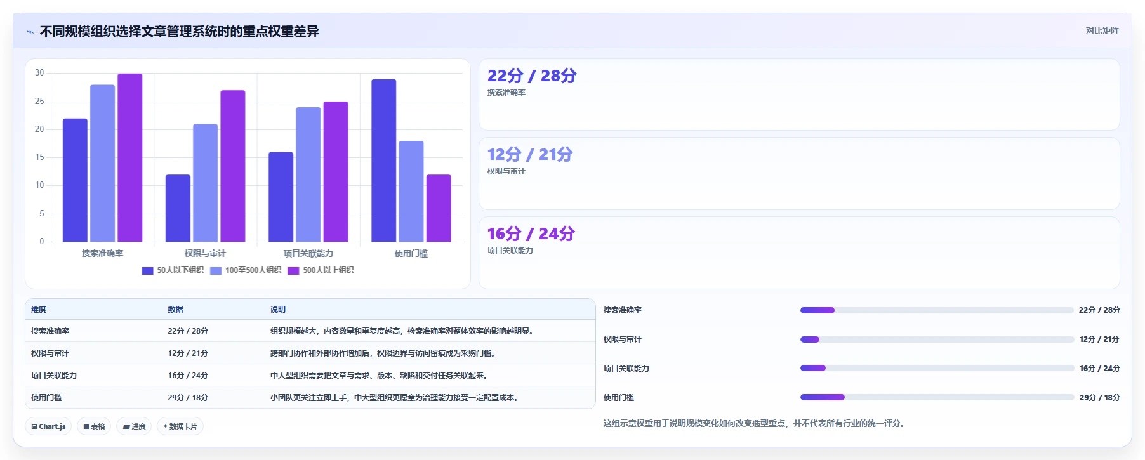Viewport: 1145px width, 460px height.
Task: Click the 22分 / 28分 table cell
Action: (x=188, y=331)
